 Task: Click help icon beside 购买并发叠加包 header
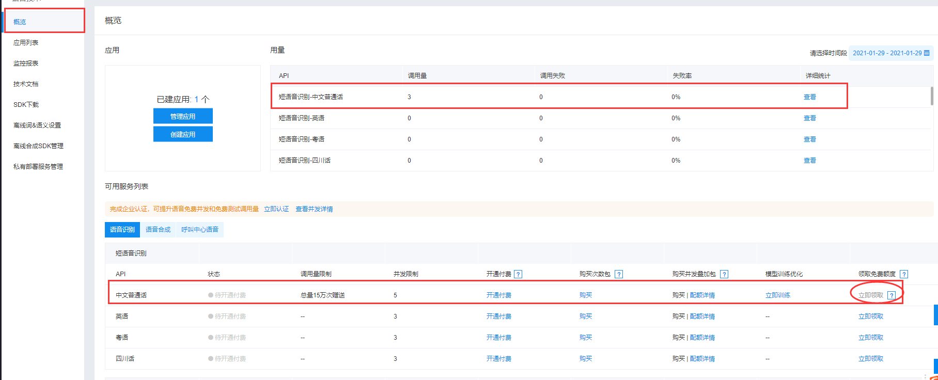click(x=724, y=274)
